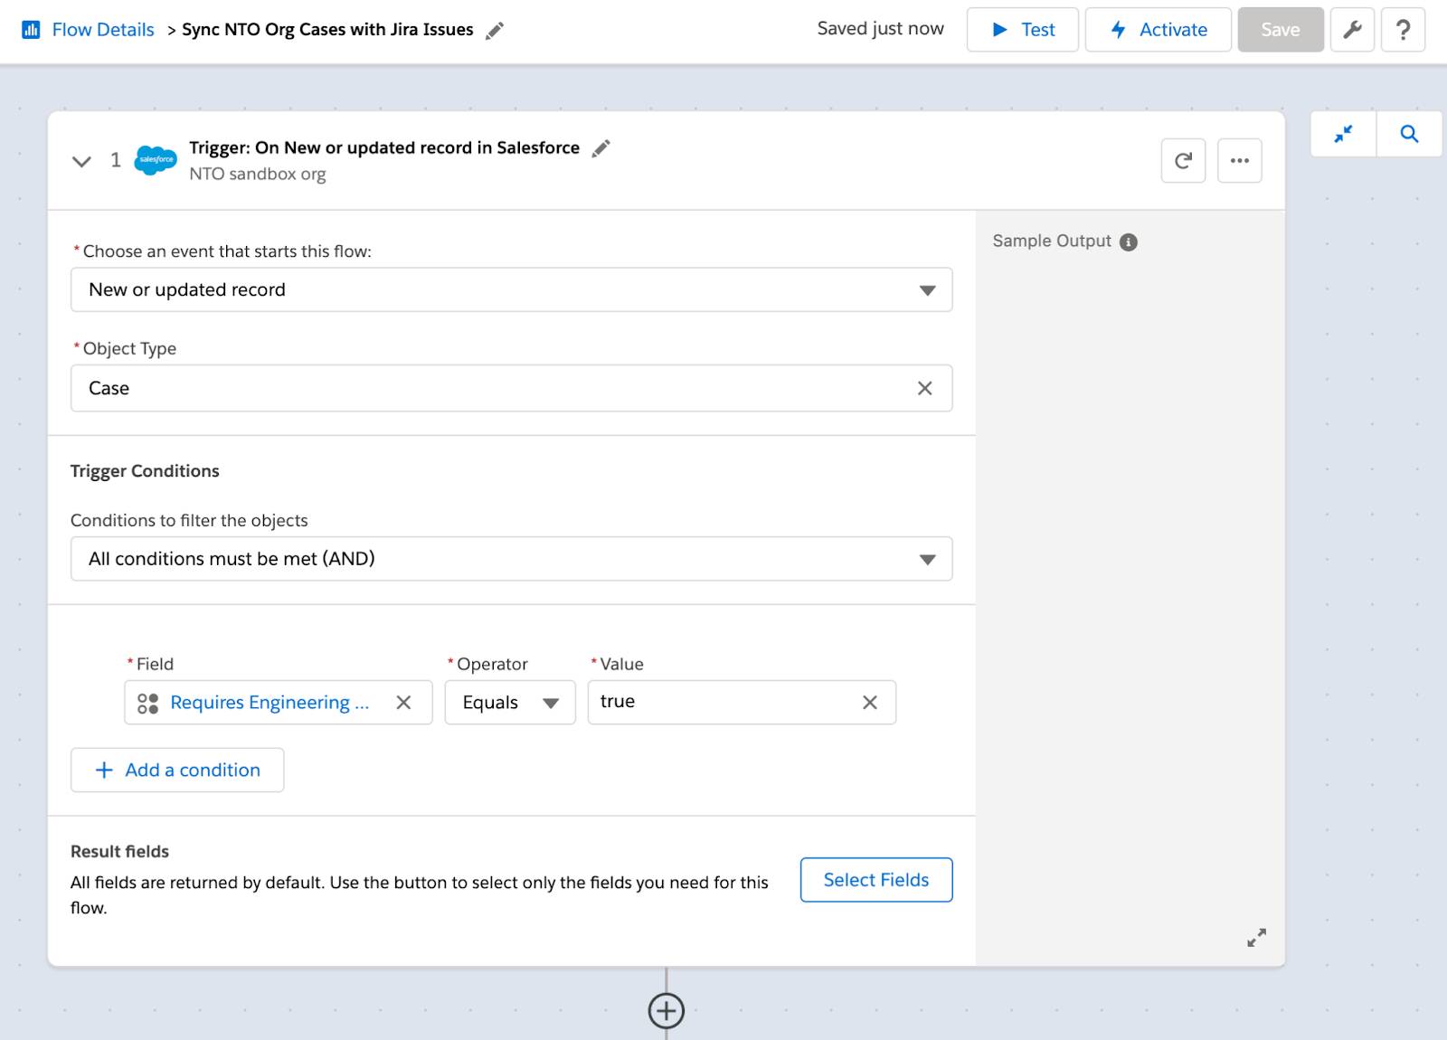Image resolution: width=1447 pixels, height=1040 pixels.
Task: Open conditions logic AND dropdown
Action: pos(512,559)
